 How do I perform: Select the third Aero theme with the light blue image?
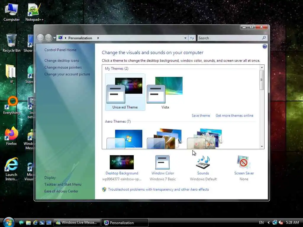click(205, 139)
